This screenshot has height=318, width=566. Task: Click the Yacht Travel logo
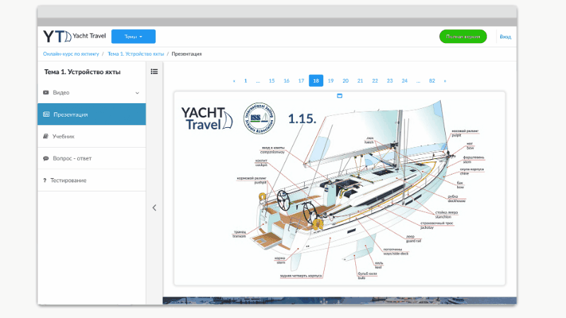(x=73, y=37)
